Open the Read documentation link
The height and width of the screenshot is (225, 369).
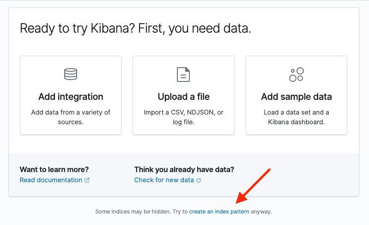(x=51, y=180)
